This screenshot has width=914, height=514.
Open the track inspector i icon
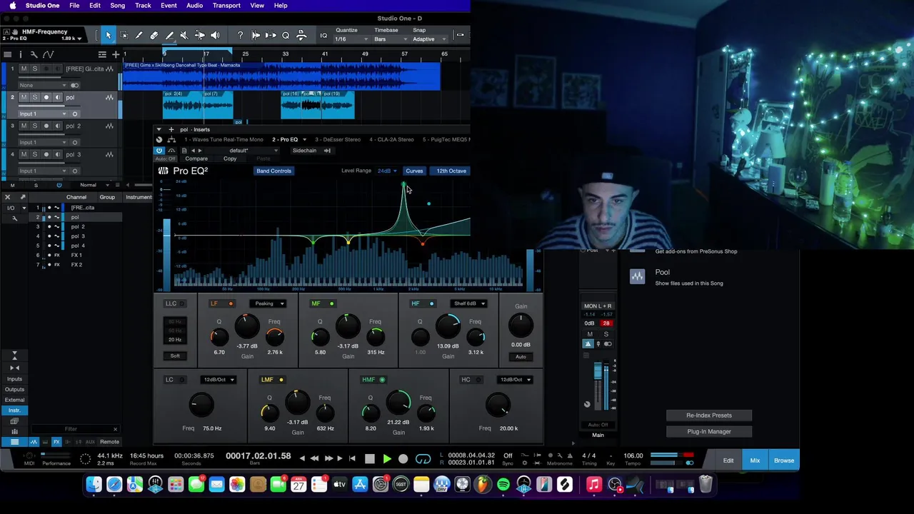pyautogui.click(x=20, y=54)
